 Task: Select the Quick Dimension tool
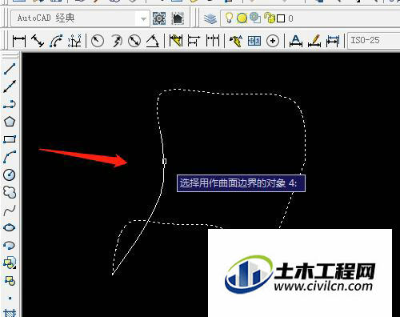176,41
